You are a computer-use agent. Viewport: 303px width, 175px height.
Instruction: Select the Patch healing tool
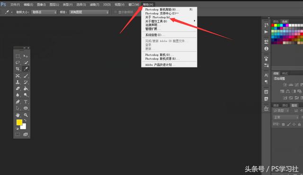coord(18,76)
